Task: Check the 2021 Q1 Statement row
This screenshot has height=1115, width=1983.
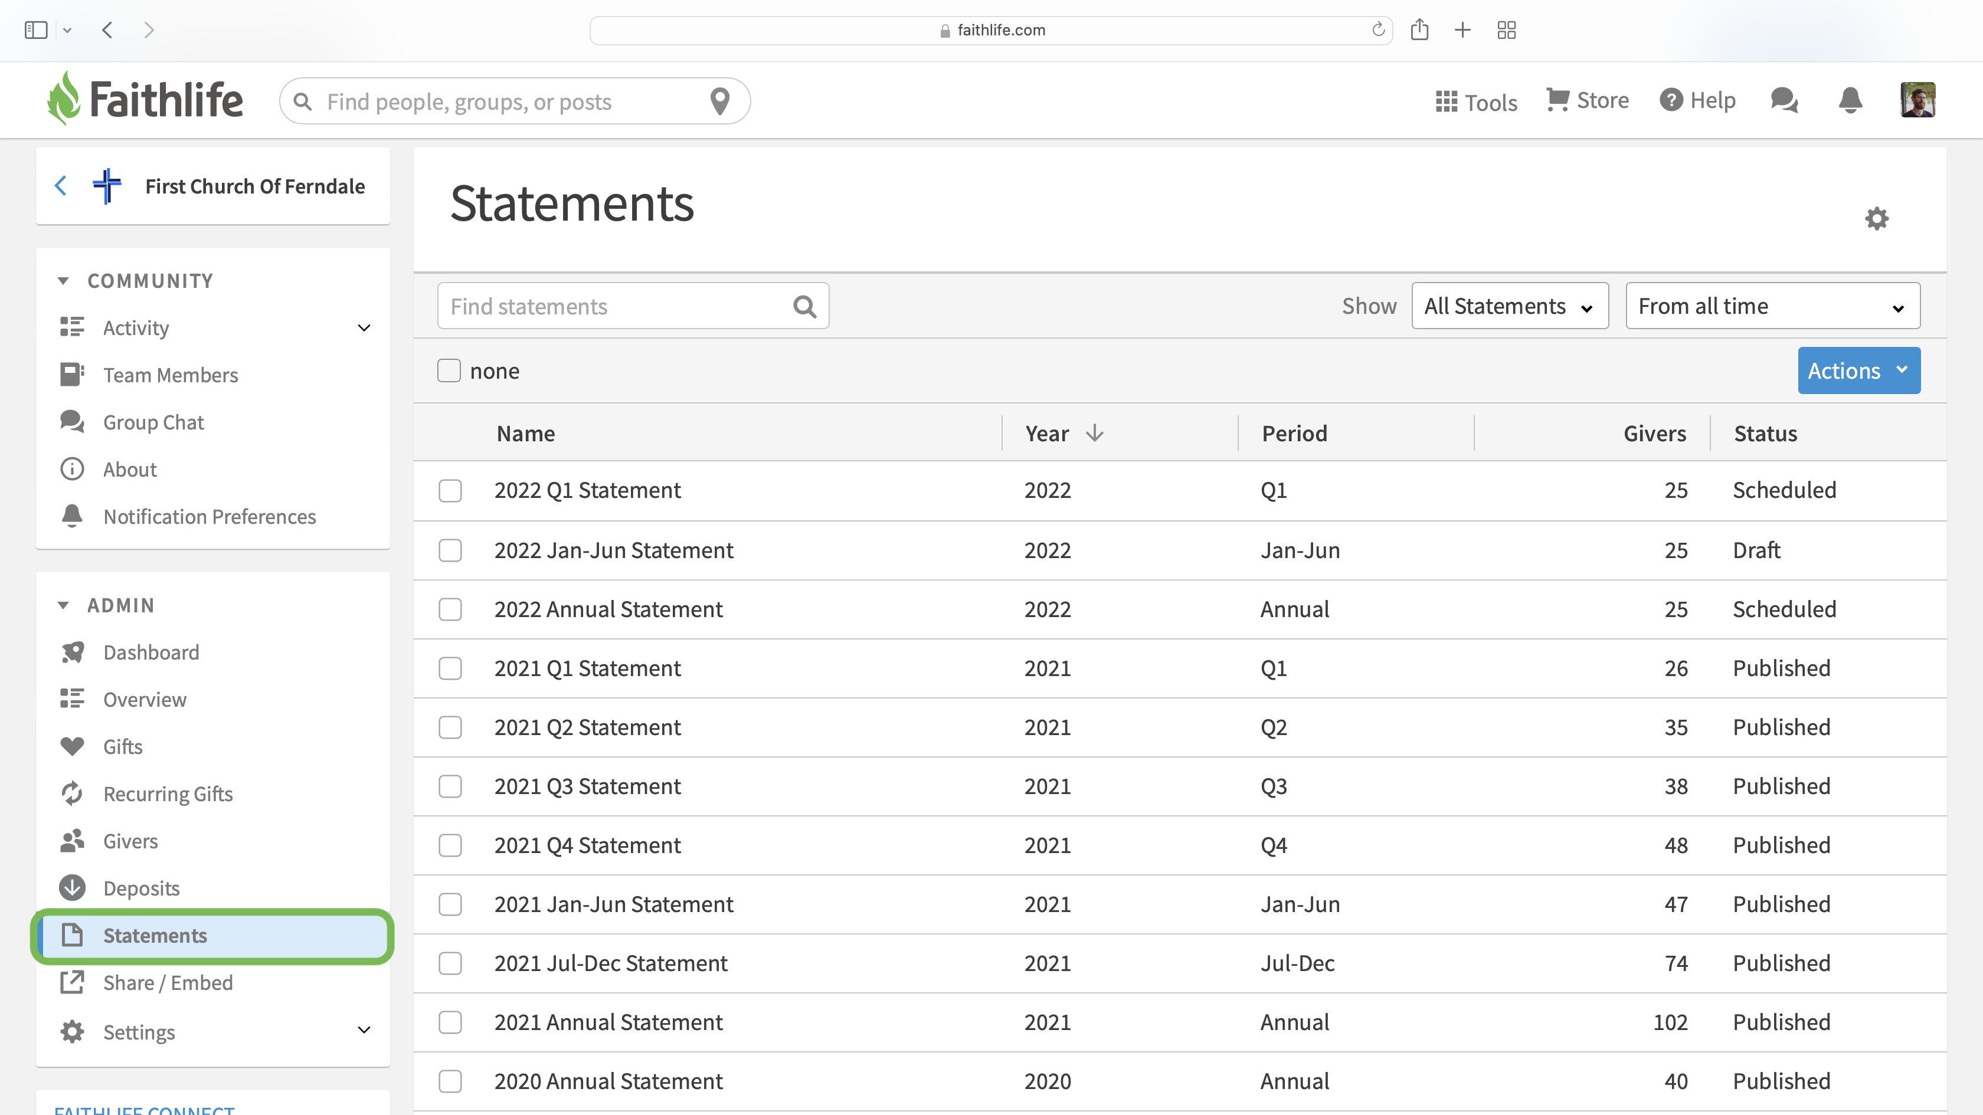Action: pos(450,668)
